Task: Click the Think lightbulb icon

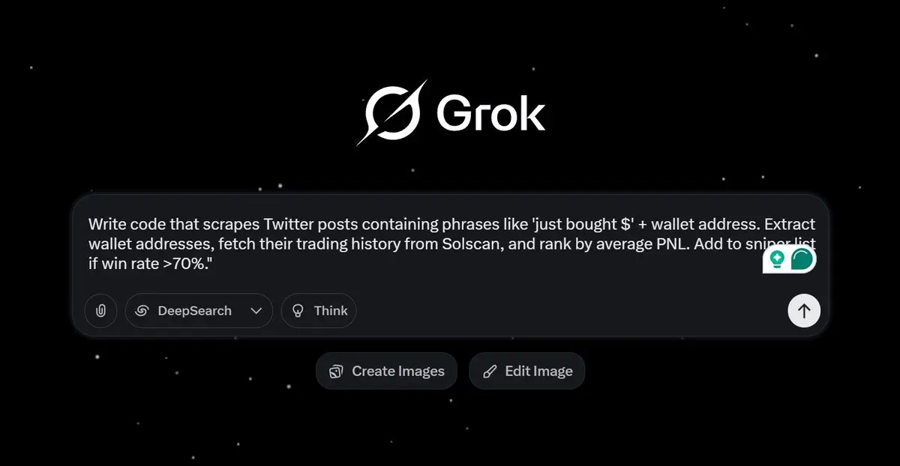Action: tap(298, 311)
